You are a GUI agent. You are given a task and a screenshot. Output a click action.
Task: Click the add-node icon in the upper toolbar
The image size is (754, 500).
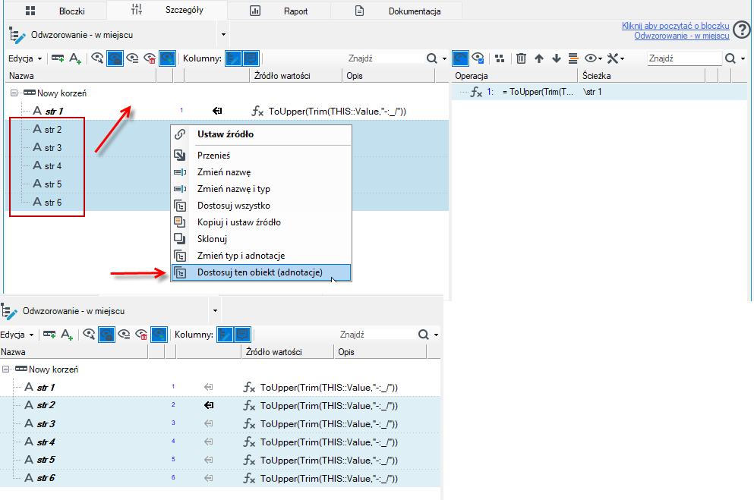pyautogui.click(x=58, y=58)
